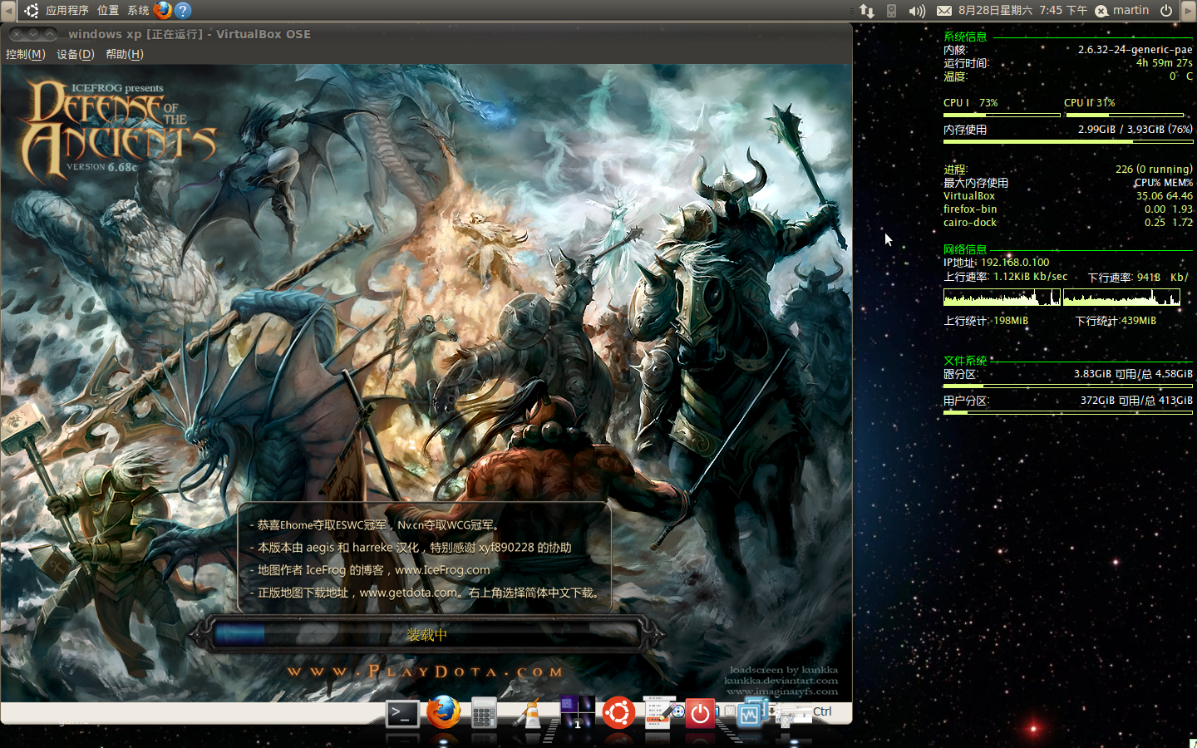This screenshot has height=748, width=1197.
Task: Click the www.IceFrog.com blog address line
Action: [x=371, y=570]
